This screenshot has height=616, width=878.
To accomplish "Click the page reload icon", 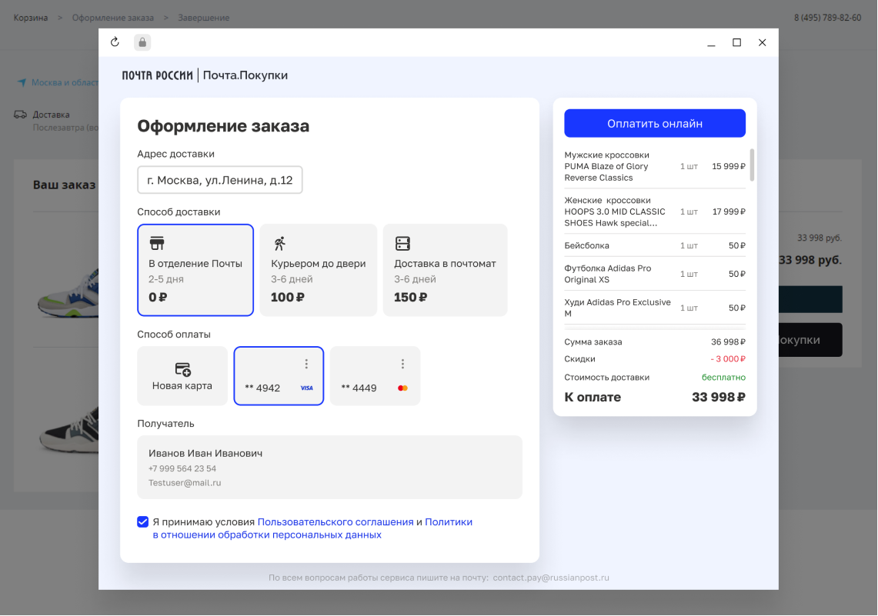I will pos(115,42).
